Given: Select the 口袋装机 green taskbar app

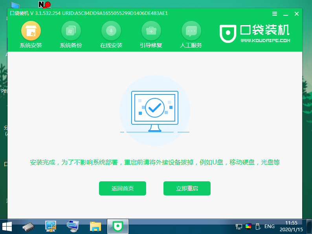Looking at the screenshot, I should click(x=117, y=226).
